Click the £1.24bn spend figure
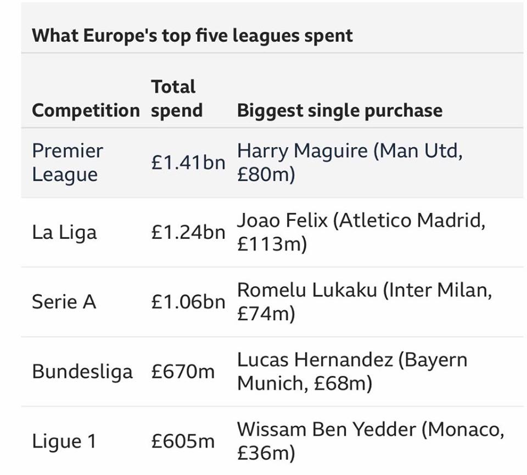527x475 pixels. (188, 232)
